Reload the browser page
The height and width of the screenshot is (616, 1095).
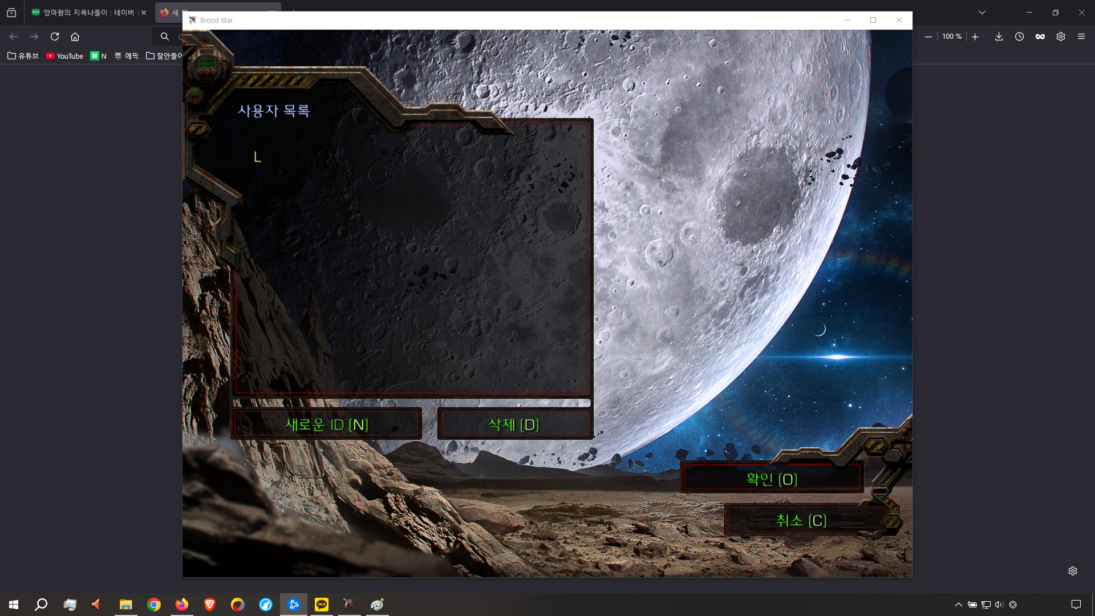pos(55,37)
